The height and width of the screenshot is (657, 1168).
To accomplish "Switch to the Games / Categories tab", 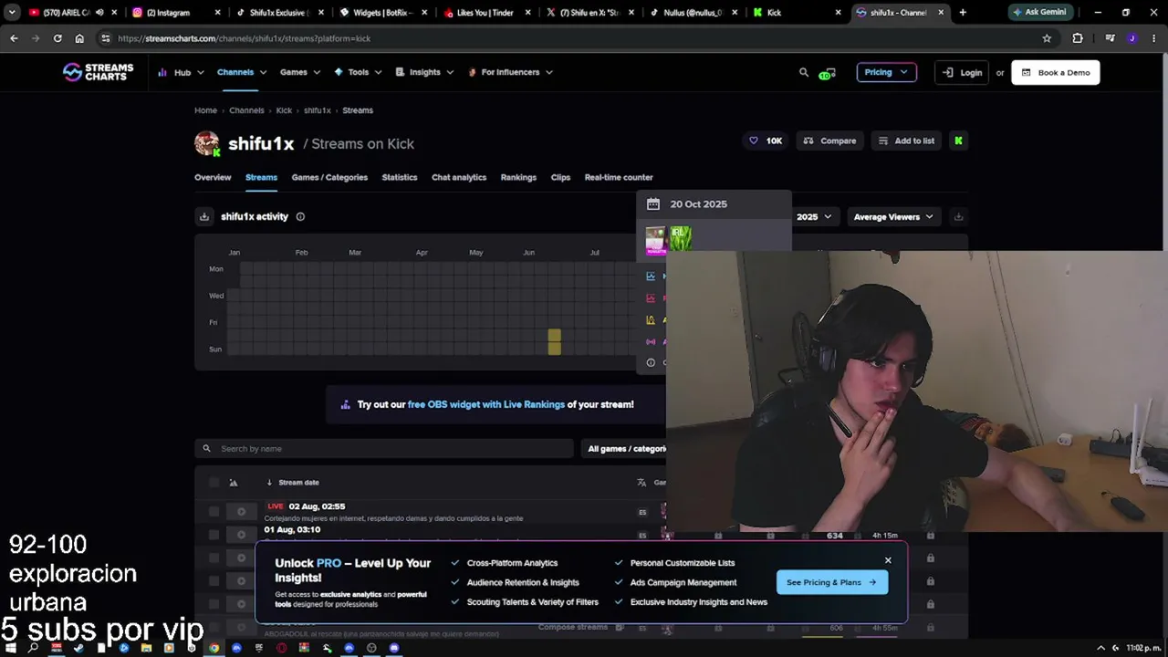I will [x=329, y=177].
